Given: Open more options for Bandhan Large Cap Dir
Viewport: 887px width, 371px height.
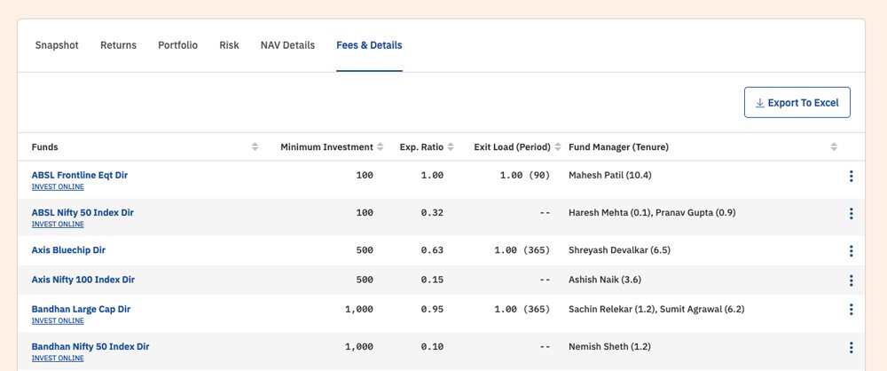Looking at the screenshot, I should click(851, 310).
